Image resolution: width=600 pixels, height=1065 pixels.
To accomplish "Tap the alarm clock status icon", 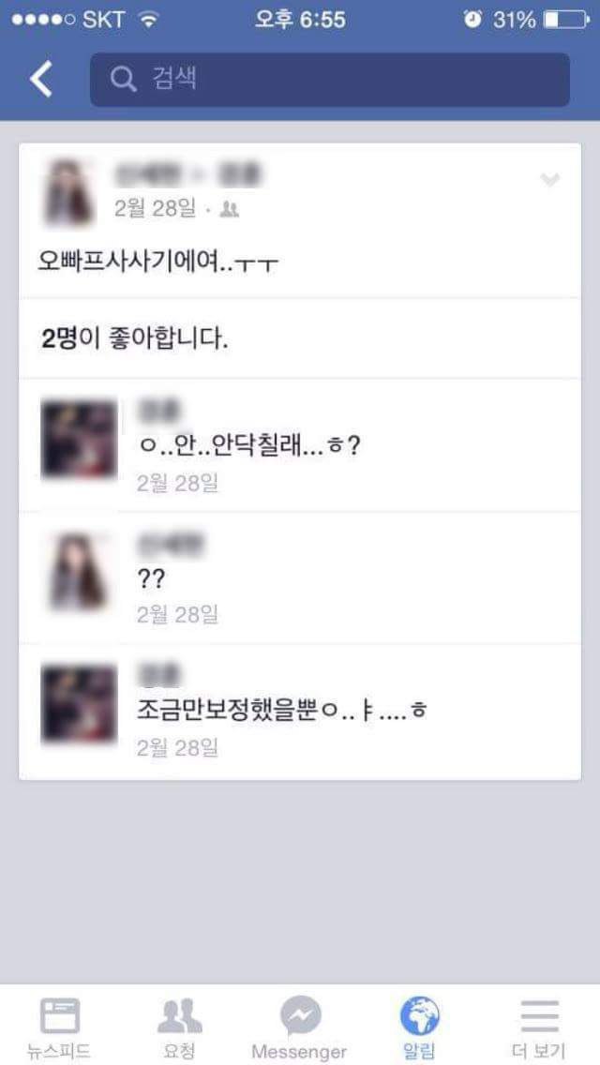I will [x=472, y=19].
